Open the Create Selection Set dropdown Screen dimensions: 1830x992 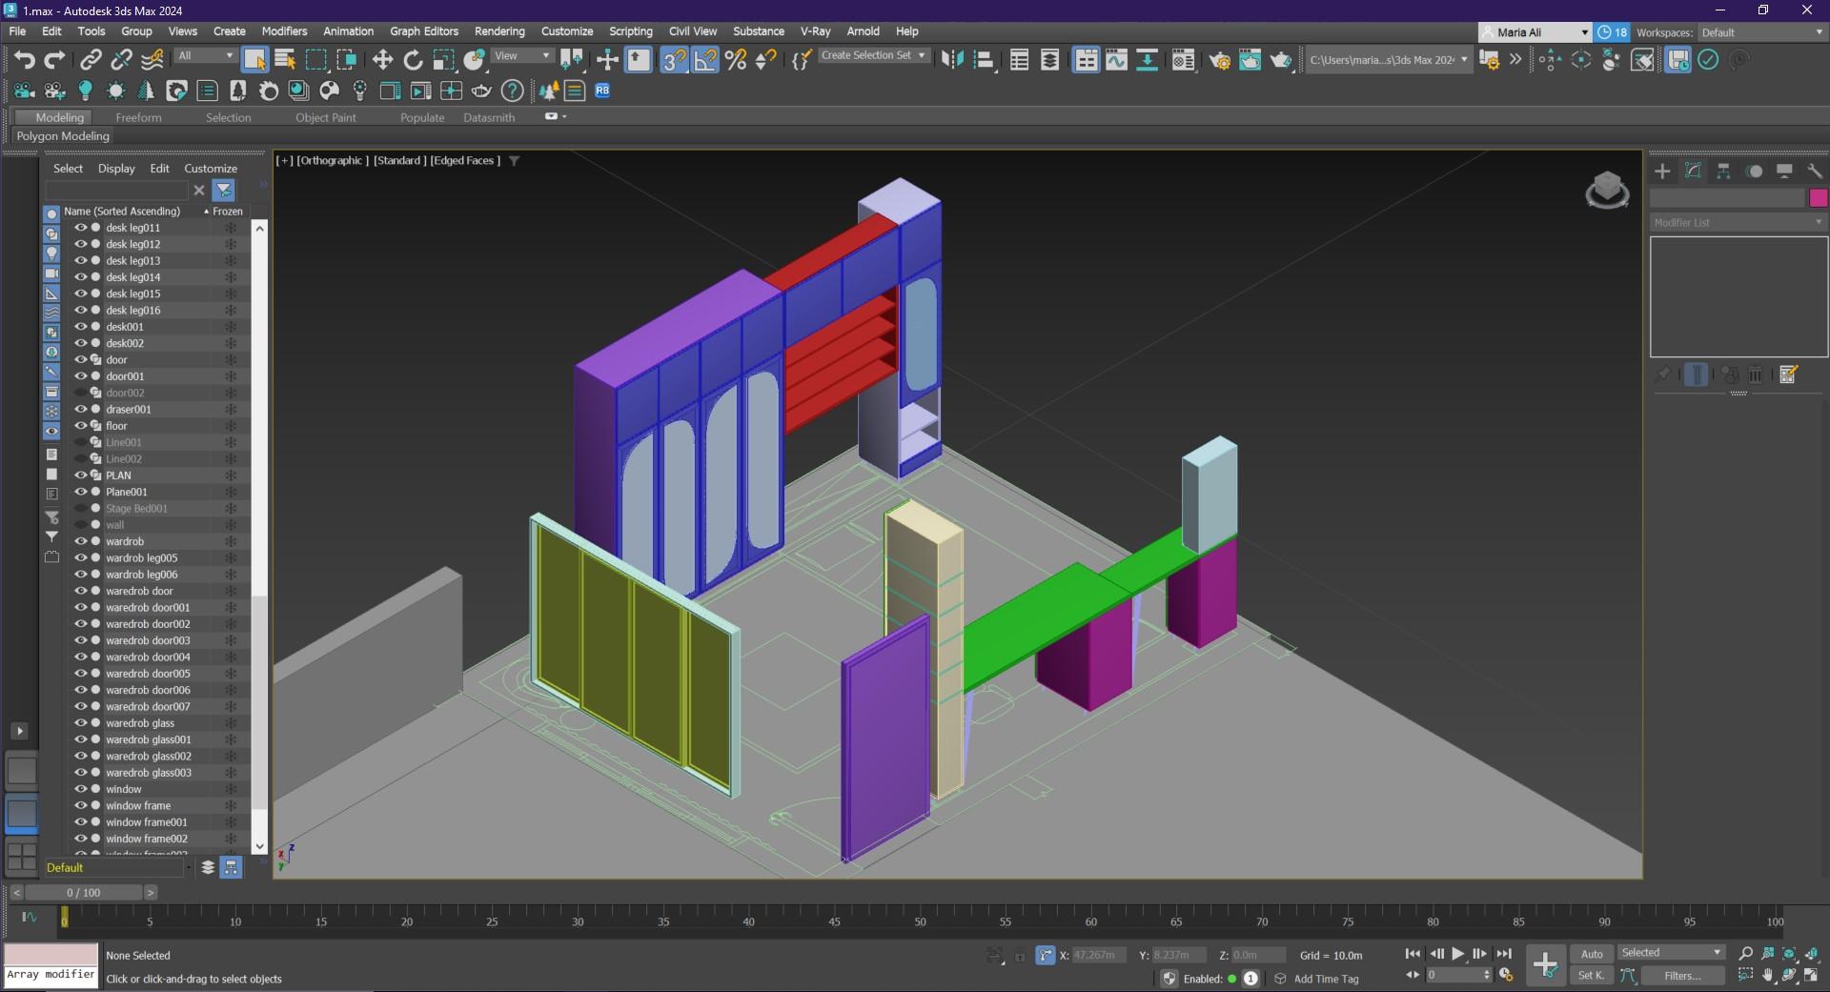click(874, 56)
